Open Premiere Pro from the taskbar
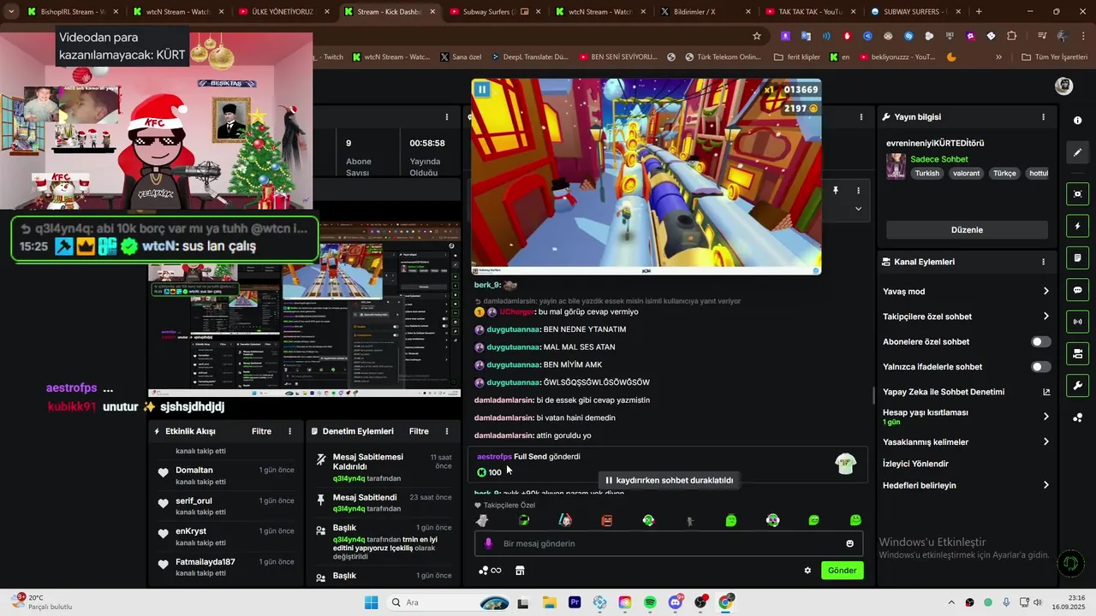The image size is (1096, 616). click(x=575, y=602)
